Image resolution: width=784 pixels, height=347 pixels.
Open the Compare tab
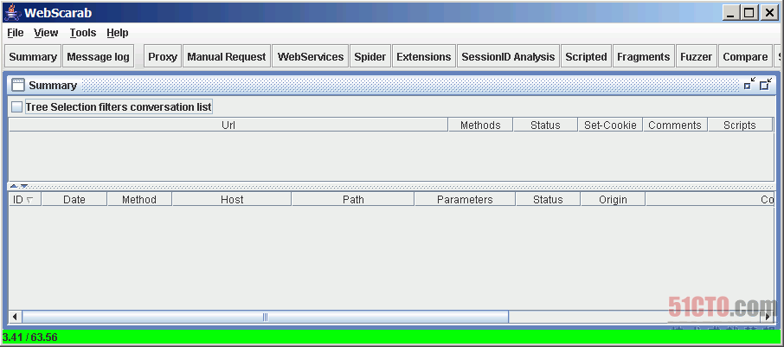coord(745,57)
